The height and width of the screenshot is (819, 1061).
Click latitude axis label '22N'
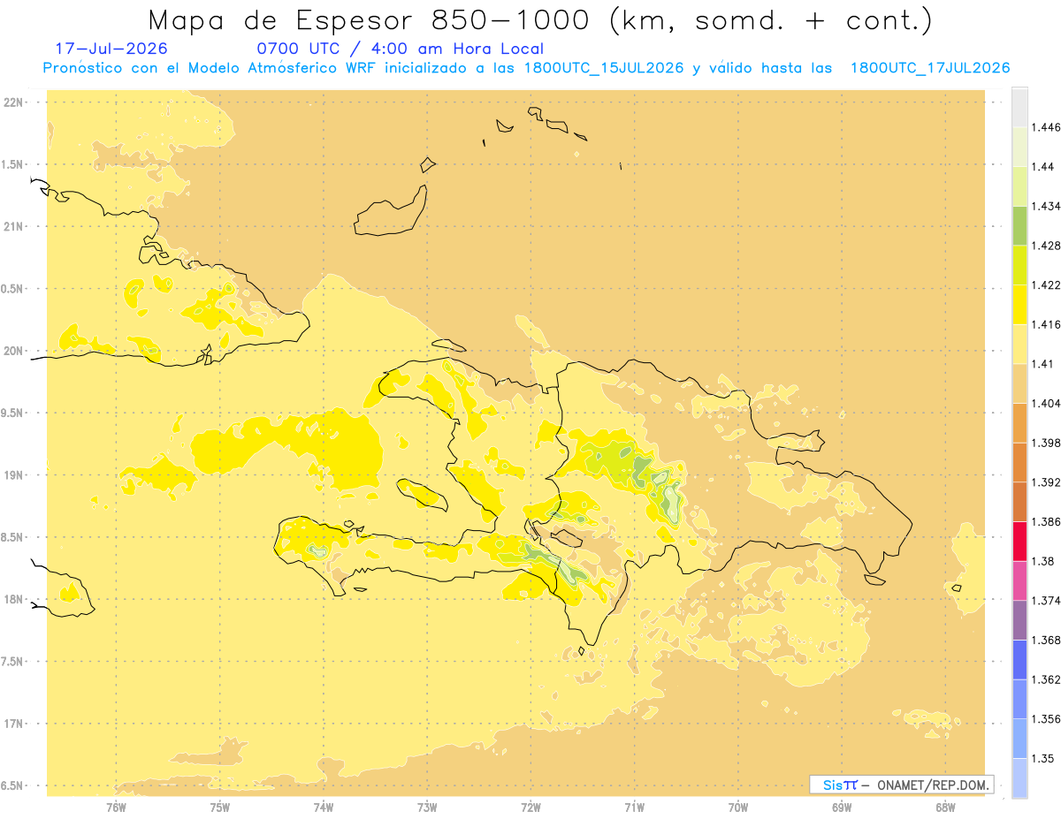(14, 102)
